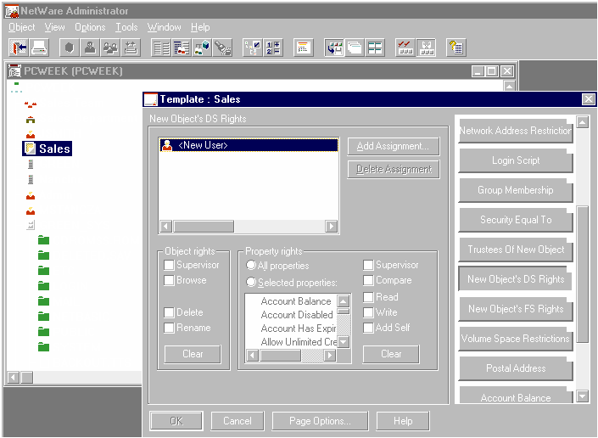Switch to the Login Script page
This screenshot has width=598, height=438.
(516, 160)
